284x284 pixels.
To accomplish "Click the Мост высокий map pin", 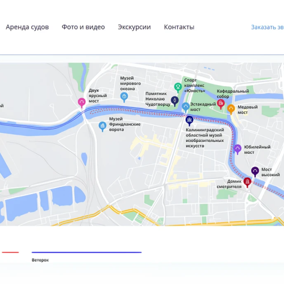I will coord(255,172).
